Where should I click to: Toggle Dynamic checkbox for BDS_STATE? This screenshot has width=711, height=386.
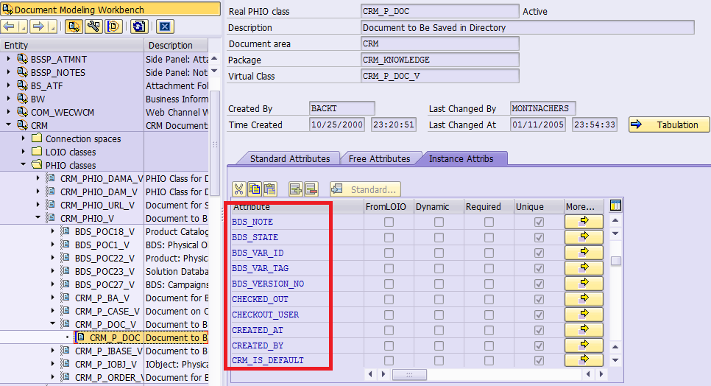pyautogui.click(x=439, y=238)
